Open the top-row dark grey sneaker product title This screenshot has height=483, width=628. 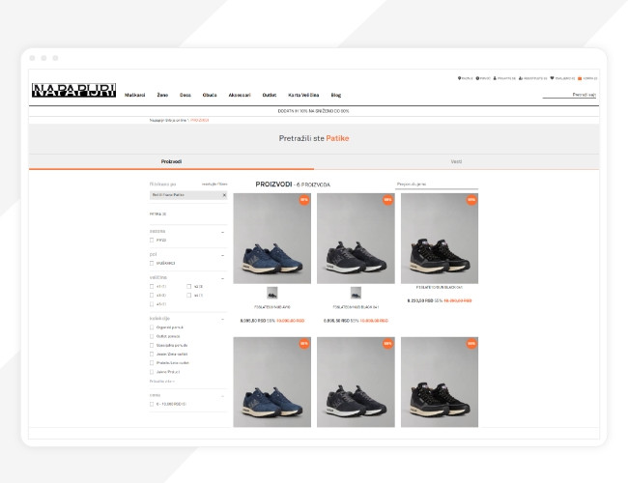(356, 307)
